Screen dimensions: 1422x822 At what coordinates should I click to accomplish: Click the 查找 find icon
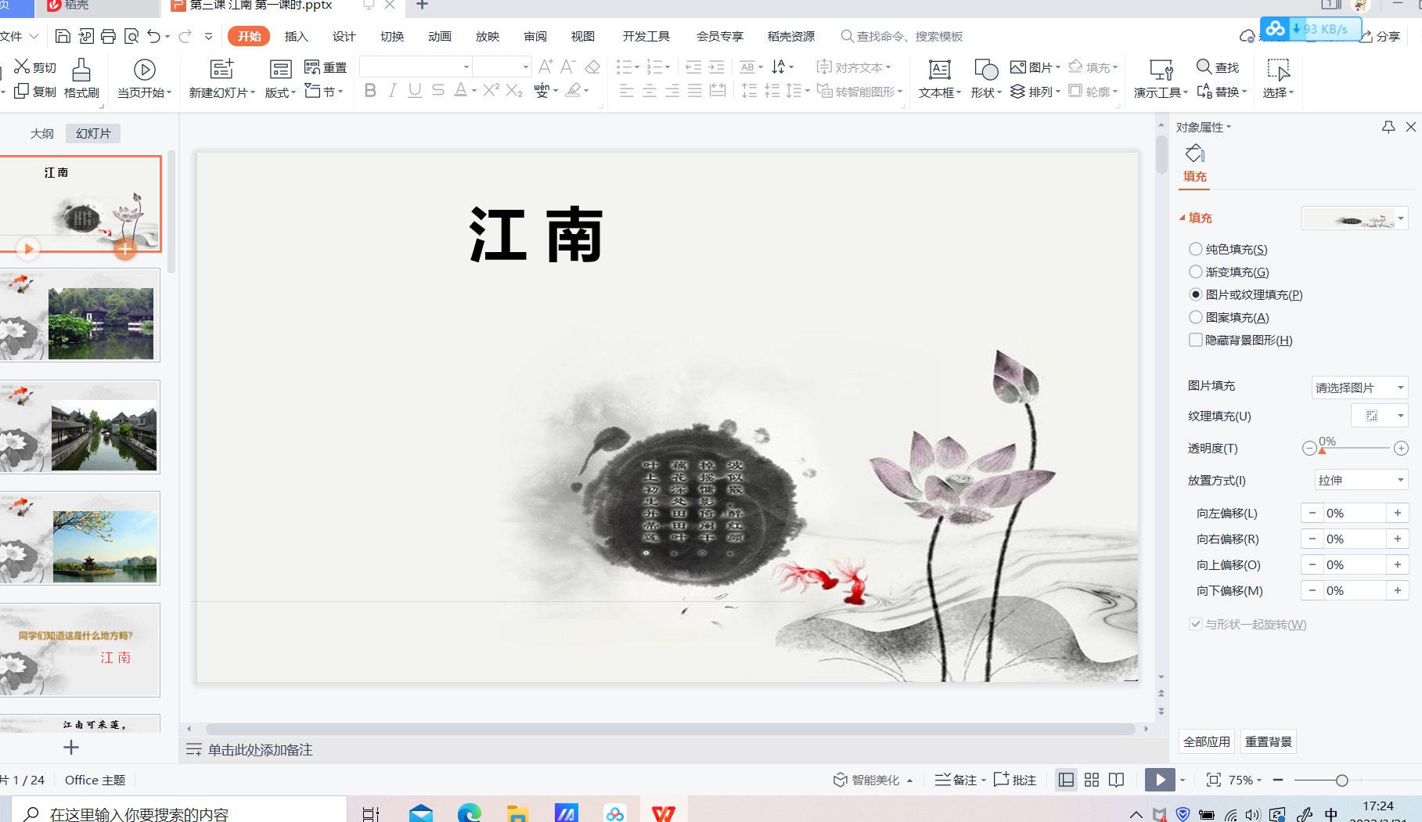(x=1217, y=69)
